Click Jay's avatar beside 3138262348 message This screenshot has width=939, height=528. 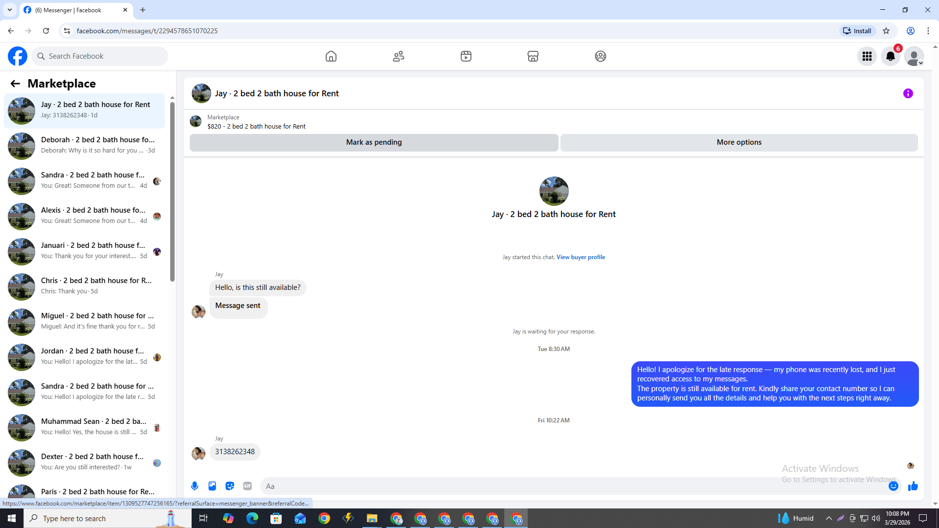pos(198,453)
